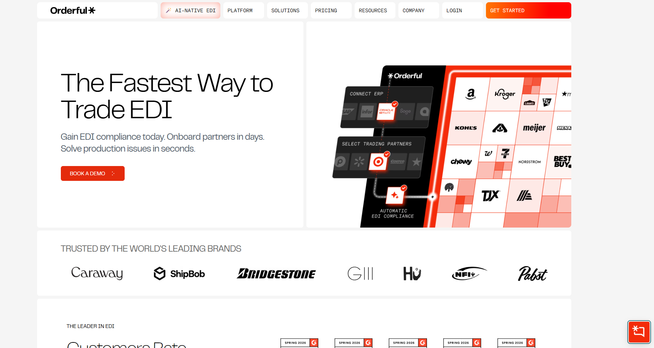The height and width of the screenshot is (348, 654).
Task: Click the Infor ERP icon
Action: pos(367,112)
